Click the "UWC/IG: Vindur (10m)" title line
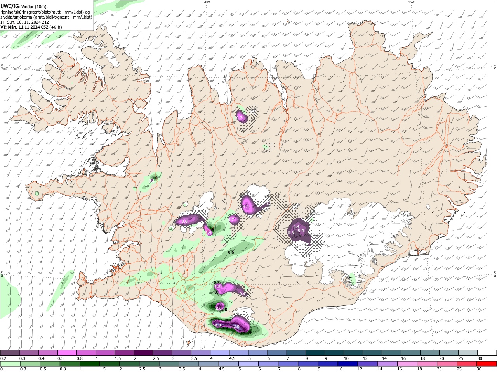This screenshot has width=497, height=372. coord(24,6)
